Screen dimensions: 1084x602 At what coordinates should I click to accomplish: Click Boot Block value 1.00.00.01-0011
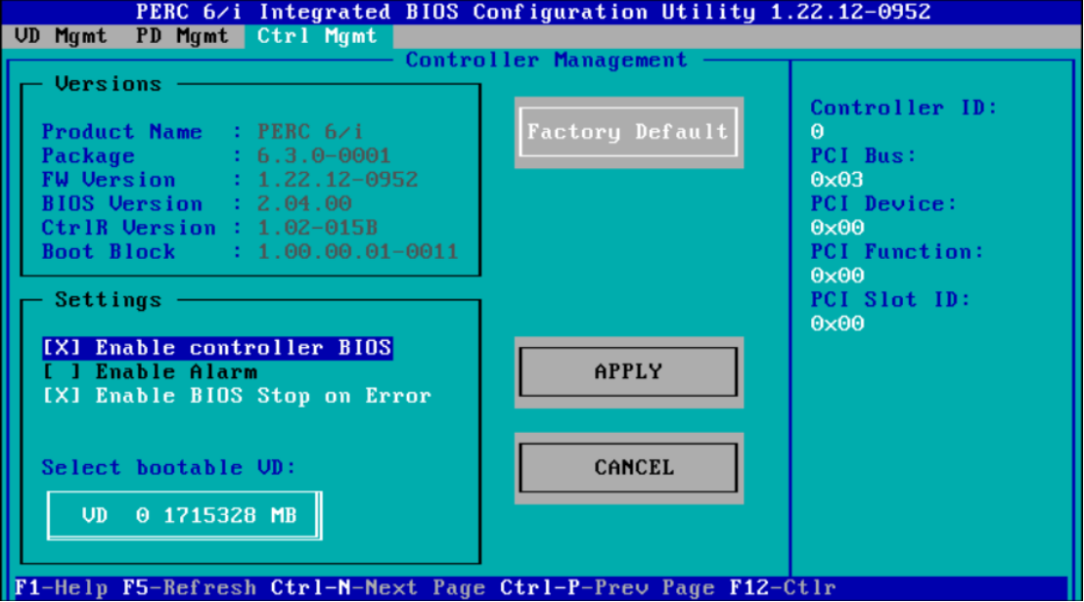pos(357,251)
